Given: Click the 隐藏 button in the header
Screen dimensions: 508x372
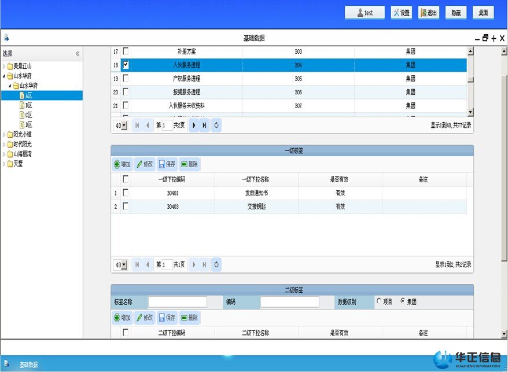Looking at the screenshot, I should [x=456, y=13].
